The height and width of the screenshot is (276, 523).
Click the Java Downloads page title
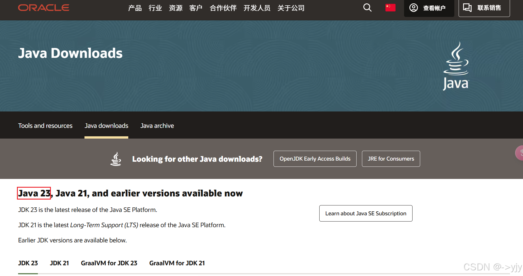(x=70, y=53)
